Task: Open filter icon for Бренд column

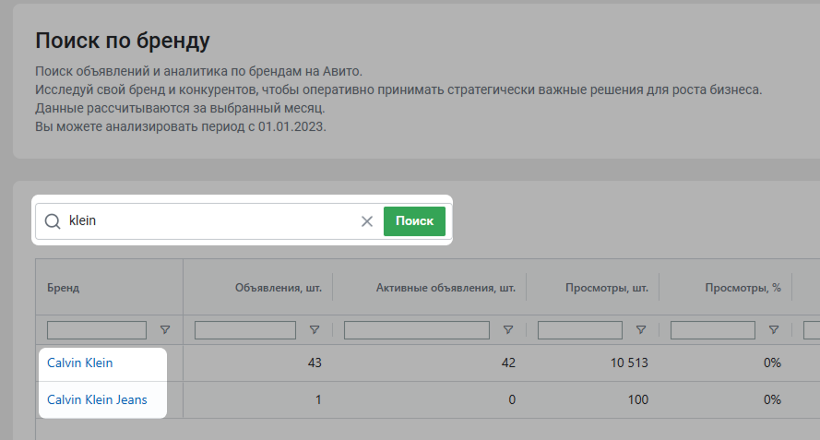Action: click(165, 330)
